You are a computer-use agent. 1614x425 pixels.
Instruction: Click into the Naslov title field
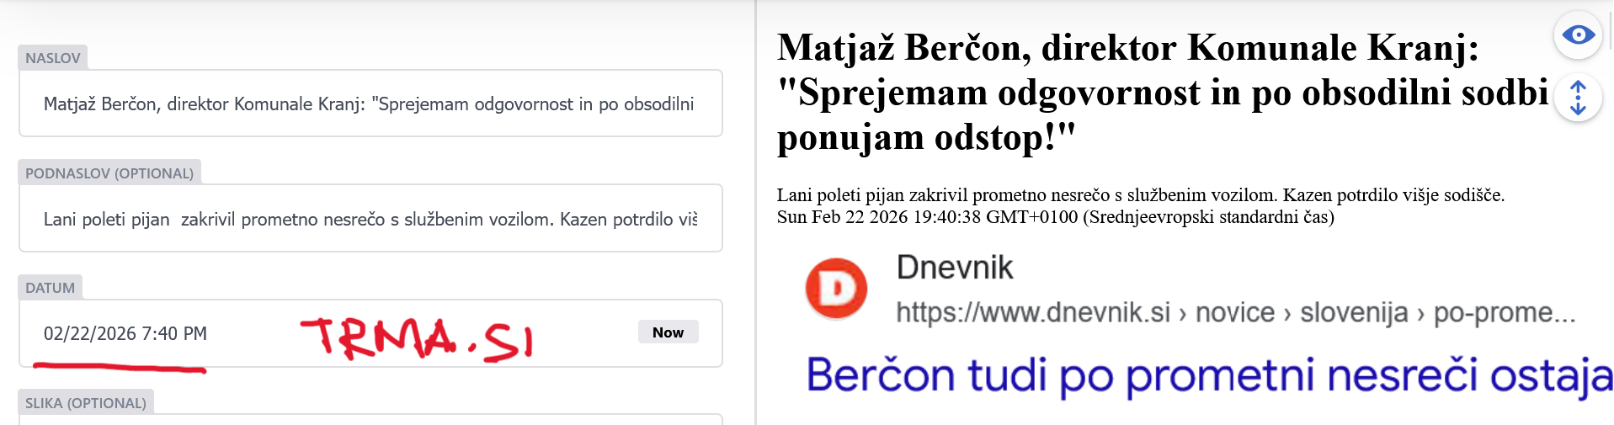pos(369,104)
